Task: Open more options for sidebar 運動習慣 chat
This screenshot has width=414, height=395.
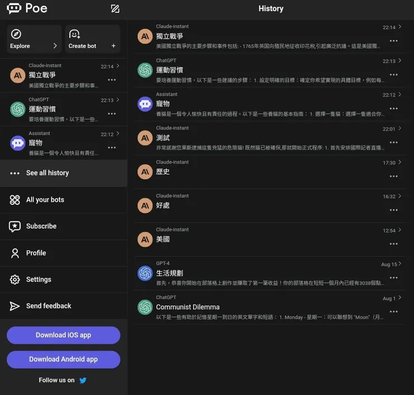Action: [112, 114]
